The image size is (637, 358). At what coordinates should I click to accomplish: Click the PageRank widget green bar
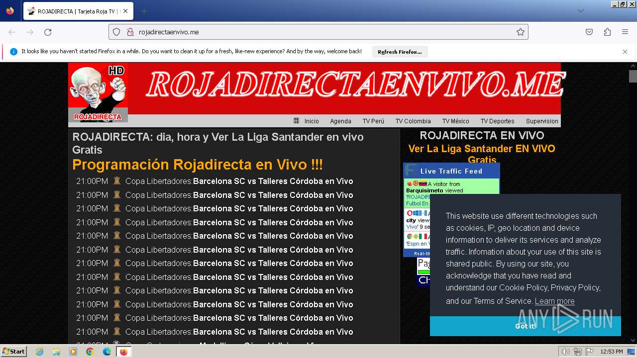point(423,272)
